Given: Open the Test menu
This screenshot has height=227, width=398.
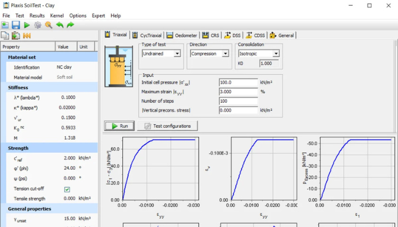Looking at the screenshot, I should point(19,16).
